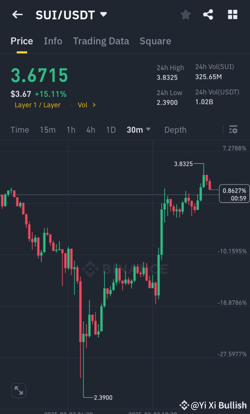Open the Trading Data tab
This screenshot has width=250, height=414.
pos(101,41)
